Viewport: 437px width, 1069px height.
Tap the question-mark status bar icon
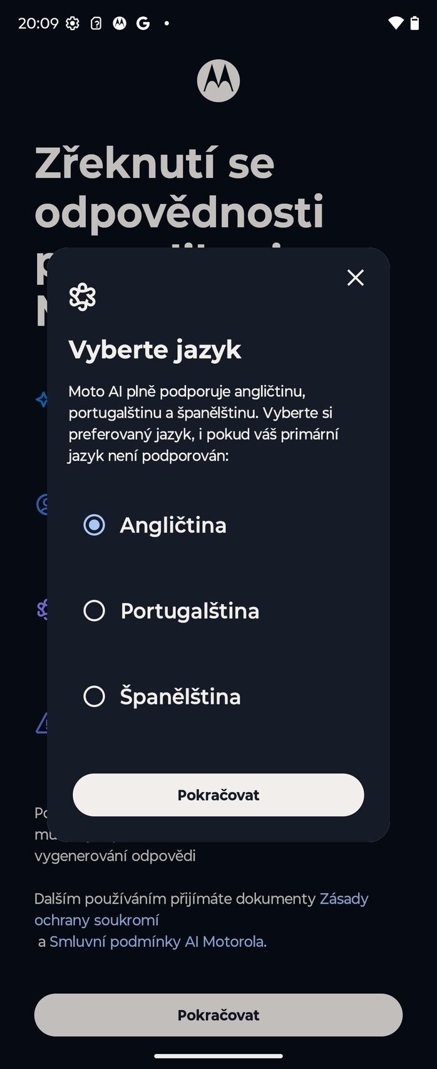[x=96, y=24]
